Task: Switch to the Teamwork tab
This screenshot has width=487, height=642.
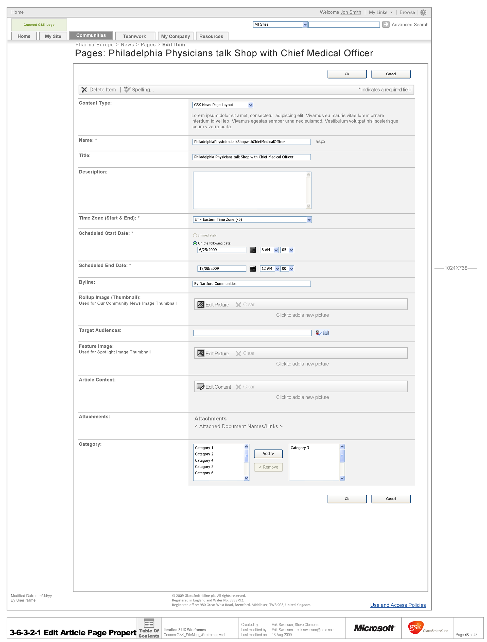Action: [x=134, y=36]
